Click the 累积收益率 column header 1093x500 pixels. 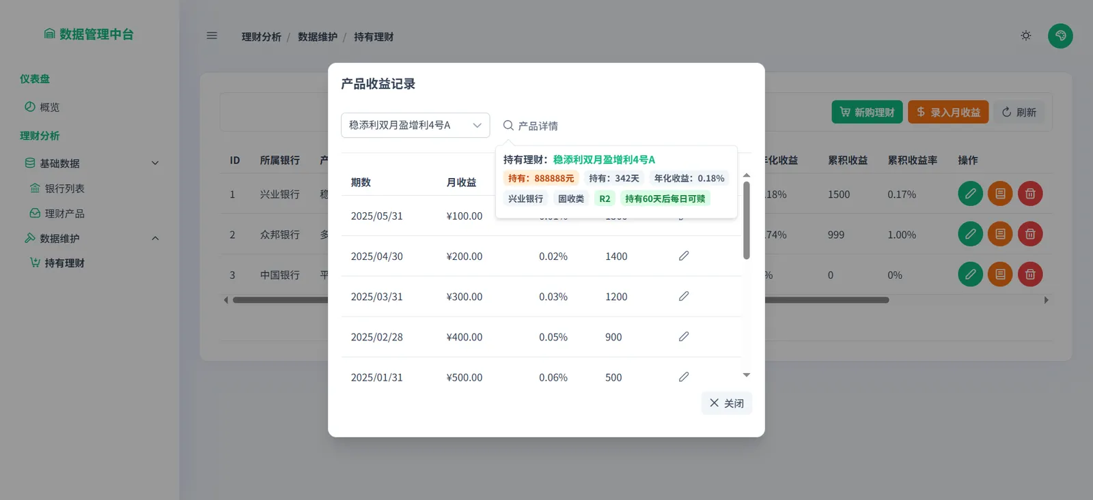(913, 160)
